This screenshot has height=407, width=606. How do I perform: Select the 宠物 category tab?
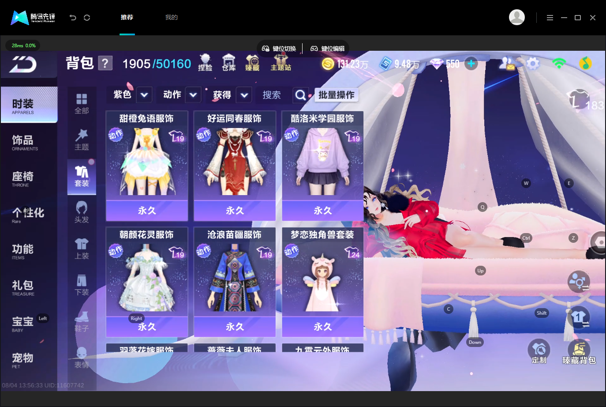tap(29, 359)
